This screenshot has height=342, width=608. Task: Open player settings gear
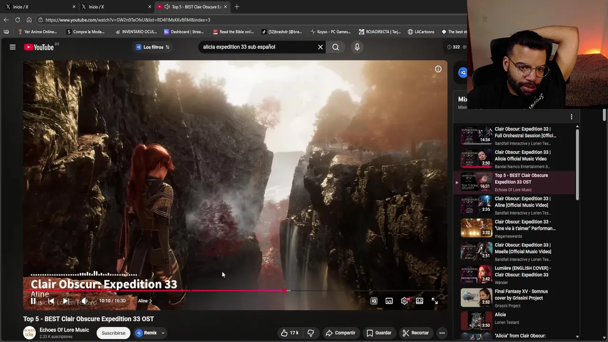[x=404, y=301]
